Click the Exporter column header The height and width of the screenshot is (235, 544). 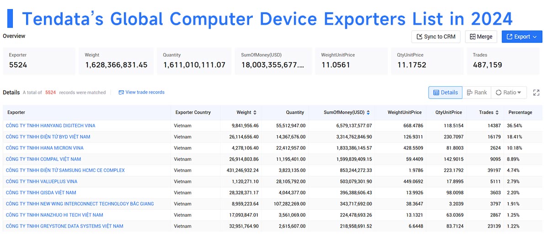pos(16,113)
